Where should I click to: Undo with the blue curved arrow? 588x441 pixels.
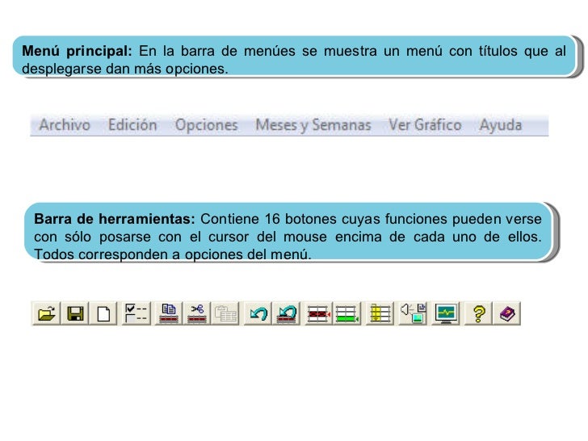point(258,313)
